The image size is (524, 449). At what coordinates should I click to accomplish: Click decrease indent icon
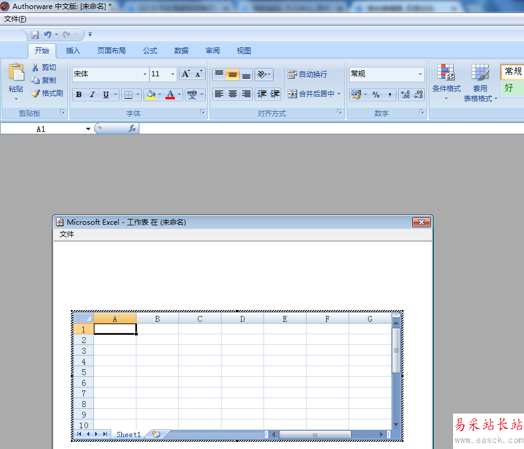point(262,94)
